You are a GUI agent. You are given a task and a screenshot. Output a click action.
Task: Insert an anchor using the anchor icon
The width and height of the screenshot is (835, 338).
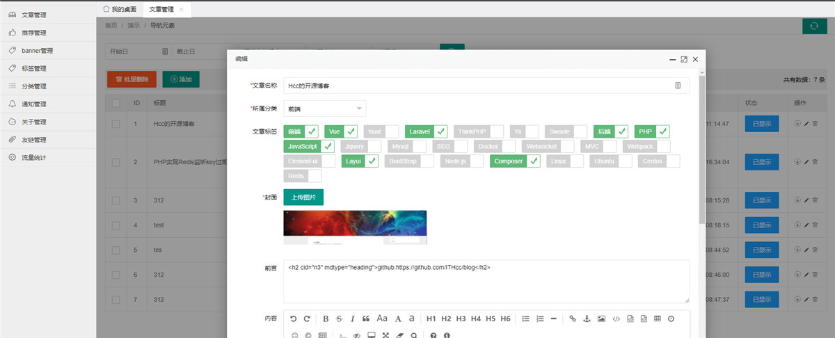pyautogui.click(x=586, y=319)
